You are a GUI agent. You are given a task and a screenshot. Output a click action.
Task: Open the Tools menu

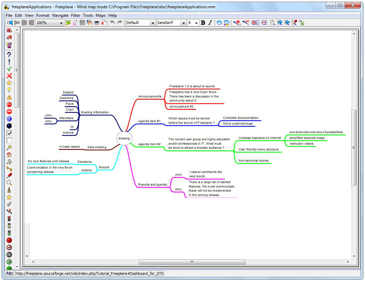point(88,15)
